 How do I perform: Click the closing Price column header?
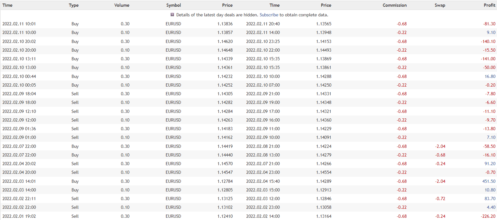tap(326, 5)
